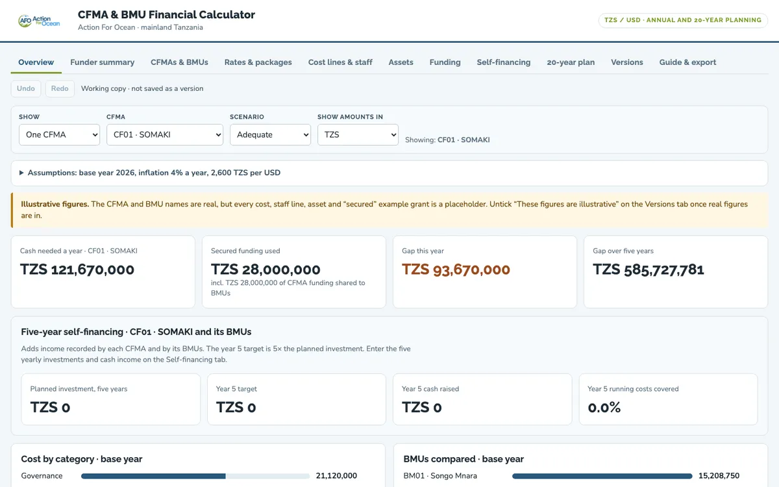This screenshot has height=487, width=779.
Task: Click the CFMA & BMU Financial Calculator title
Action: [x=166, y=14]
